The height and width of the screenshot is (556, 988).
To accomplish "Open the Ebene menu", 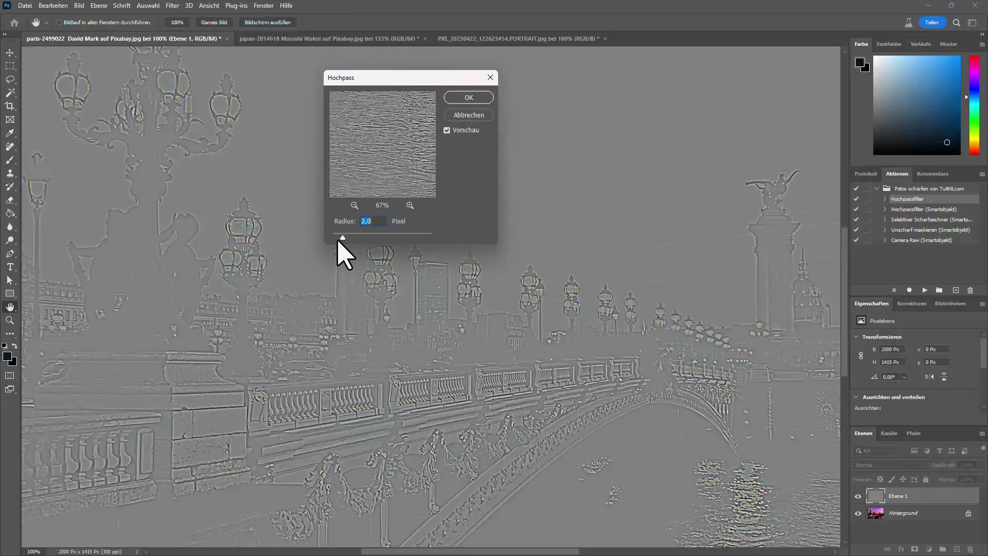I will (99, 6).
